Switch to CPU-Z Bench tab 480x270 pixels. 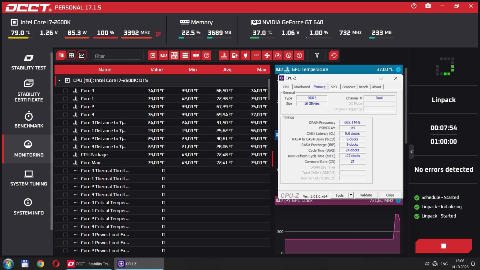(363, 87)
